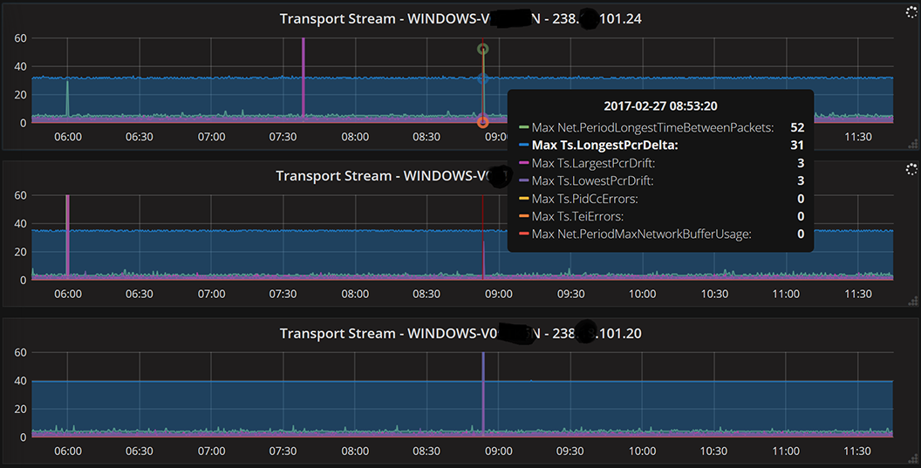Click the green swatch beside PeriodLongestTimeBetweenPackets
This screenshot has height=468, width=921.
(524, 127)
